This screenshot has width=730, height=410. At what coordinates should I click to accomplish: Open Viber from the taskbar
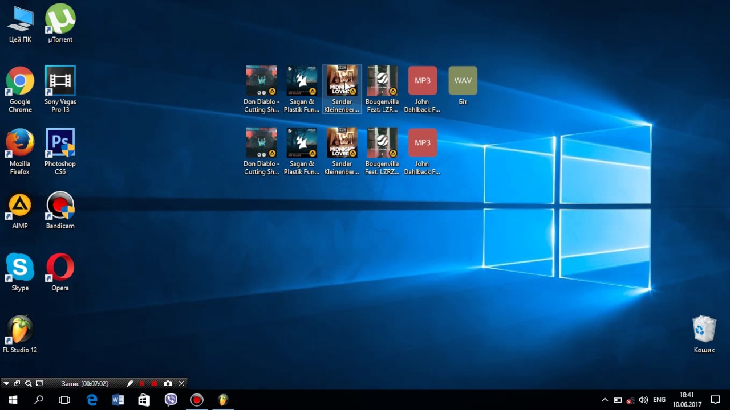pyautogui.click(x=171, y=400)
